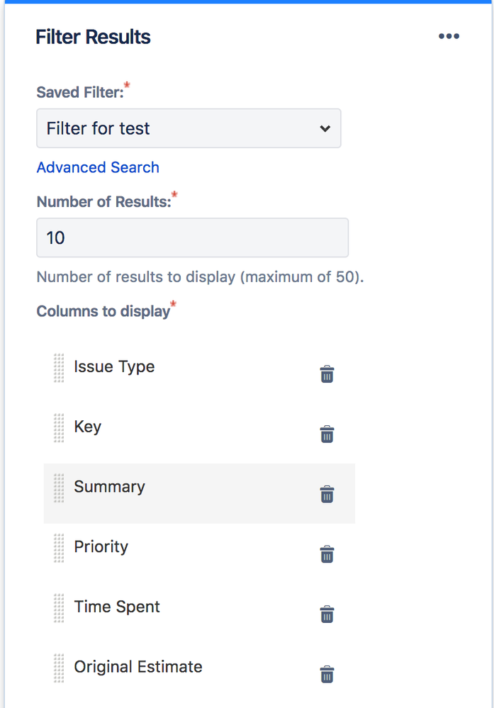Remove the Summary column with its trash icon
The height and width of the screenshot is (708, 494).
click(x=327, y=494)
